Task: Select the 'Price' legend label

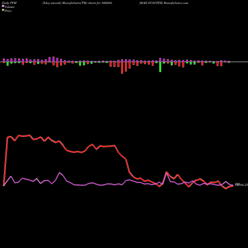Action: point(8,11)
